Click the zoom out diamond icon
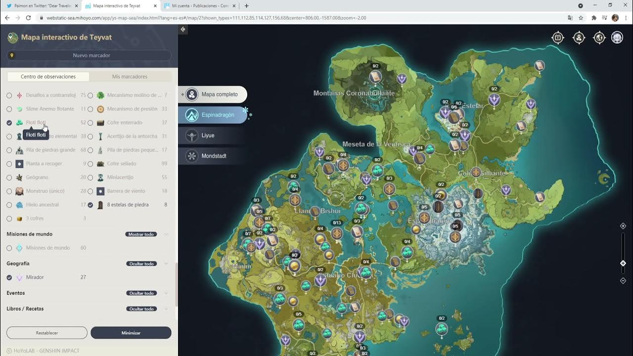Screen dimensions: 633x356 (x=623, y=281)
